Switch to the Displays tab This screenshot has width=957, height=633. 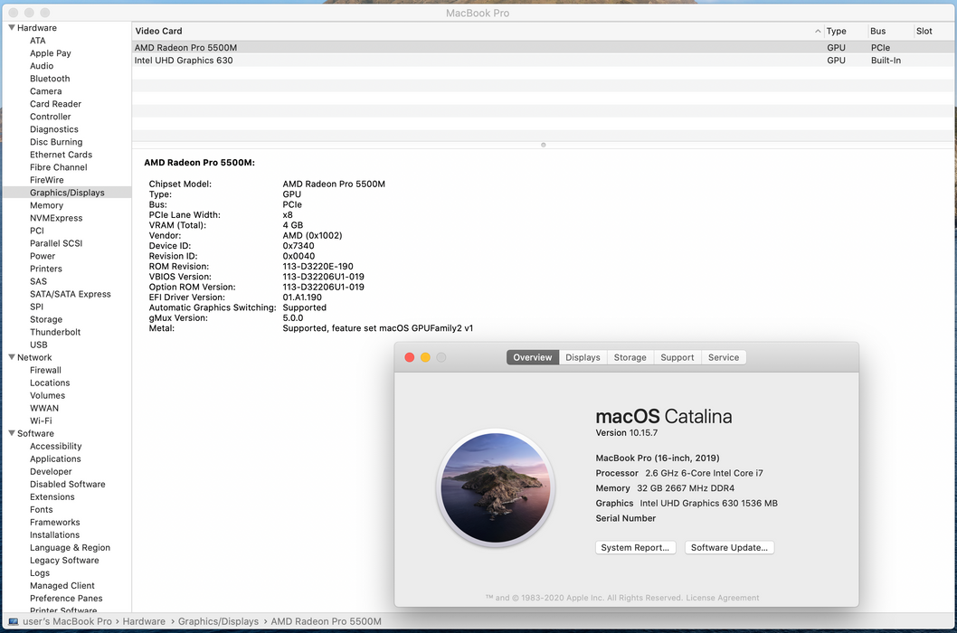[583, 357]
